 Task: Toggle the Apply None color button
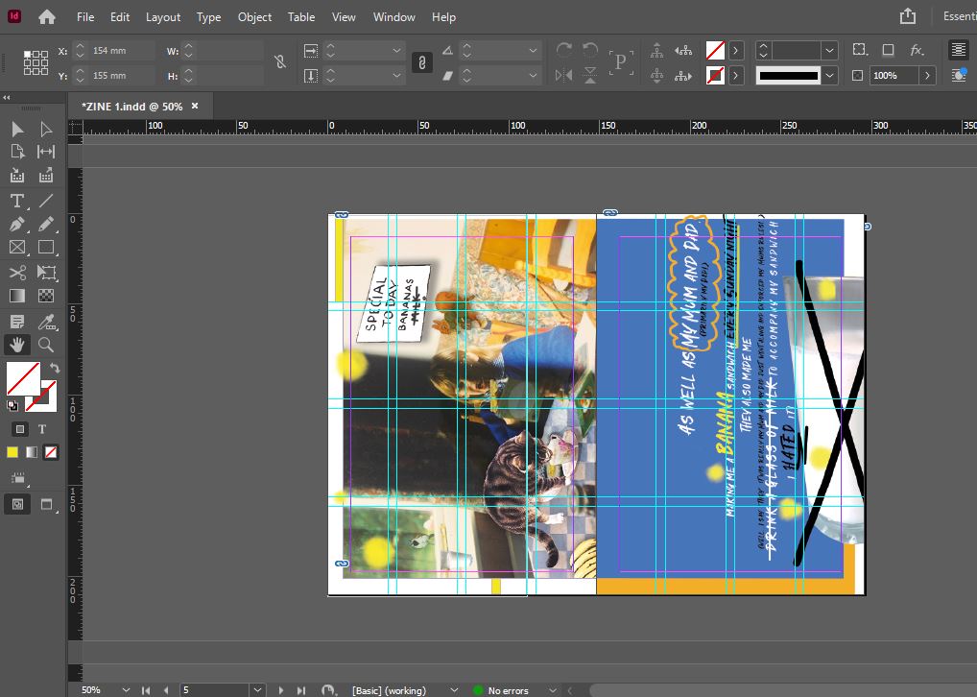[52, 452]
